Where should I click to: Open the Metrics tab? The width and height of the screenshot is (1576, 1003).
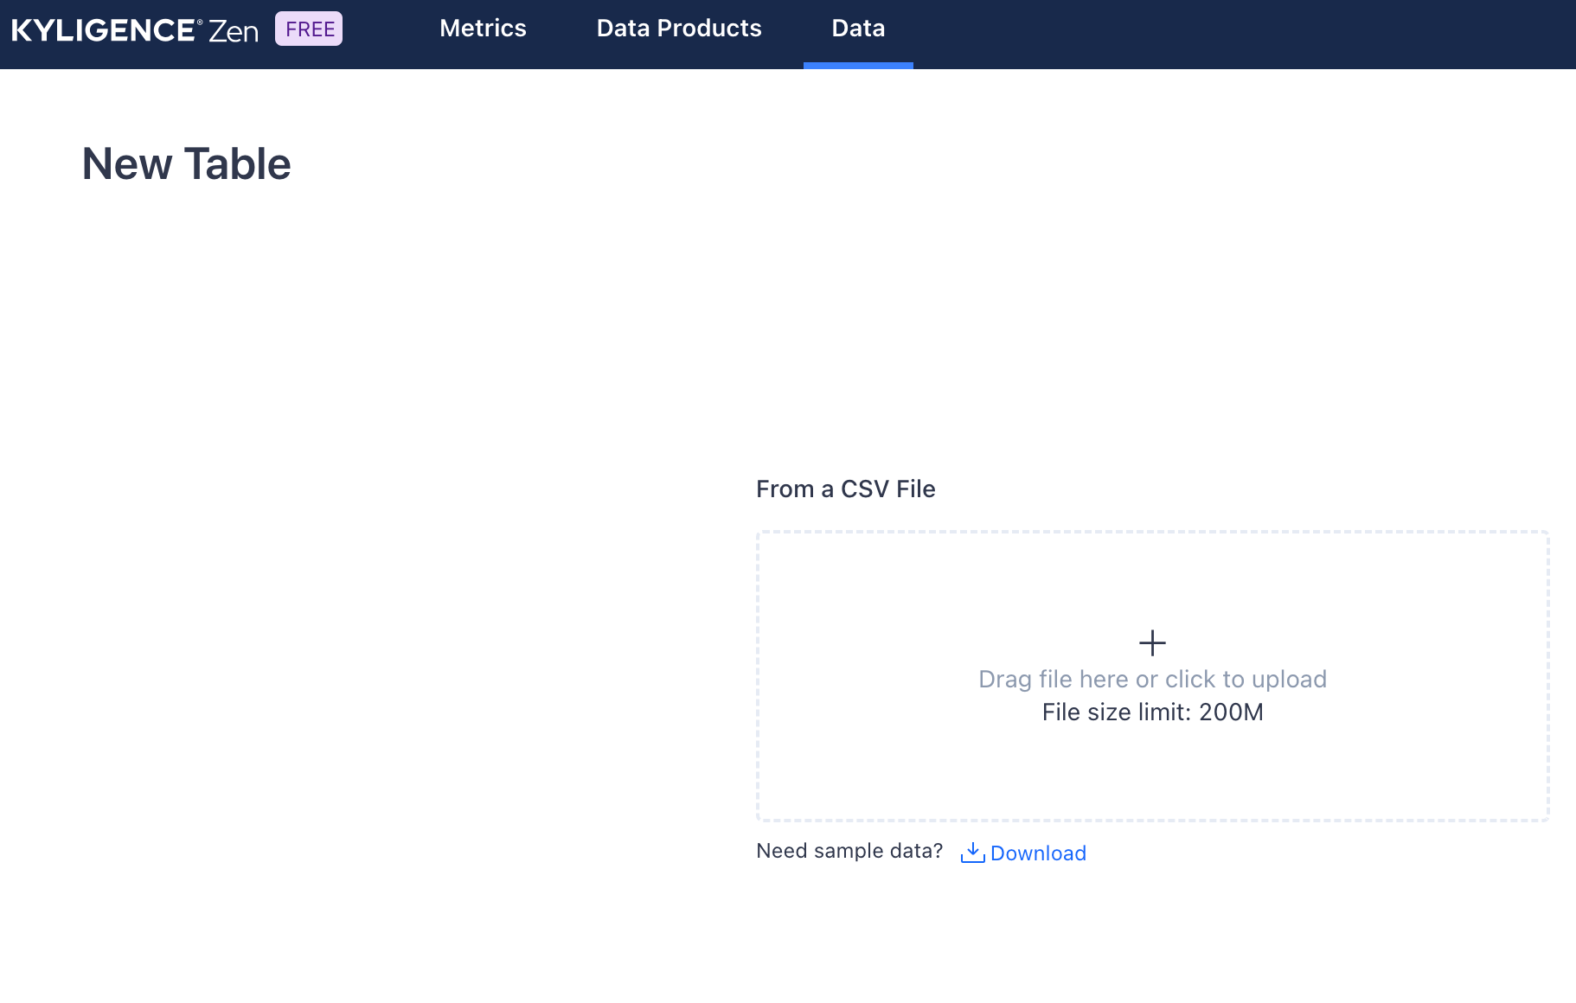point(483,29)
